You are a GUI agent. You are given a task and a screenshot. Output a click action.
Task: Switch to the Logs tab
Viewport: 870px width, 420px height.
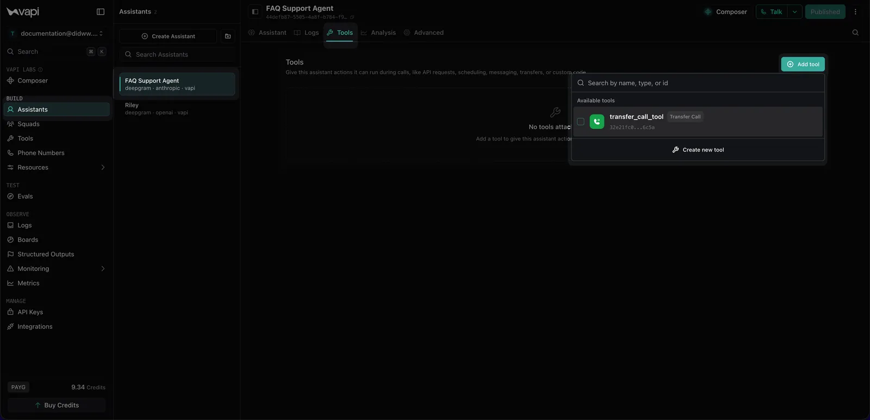pyautogui.click(x=306, y=33)
